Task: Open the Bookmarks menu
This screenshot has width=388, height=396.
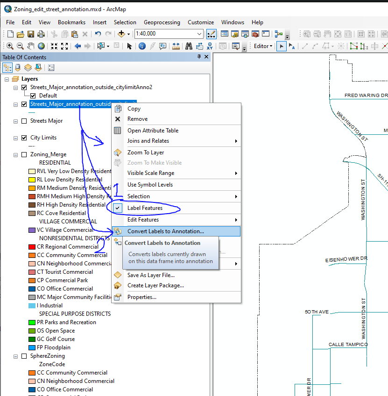Action: (71, 22)
